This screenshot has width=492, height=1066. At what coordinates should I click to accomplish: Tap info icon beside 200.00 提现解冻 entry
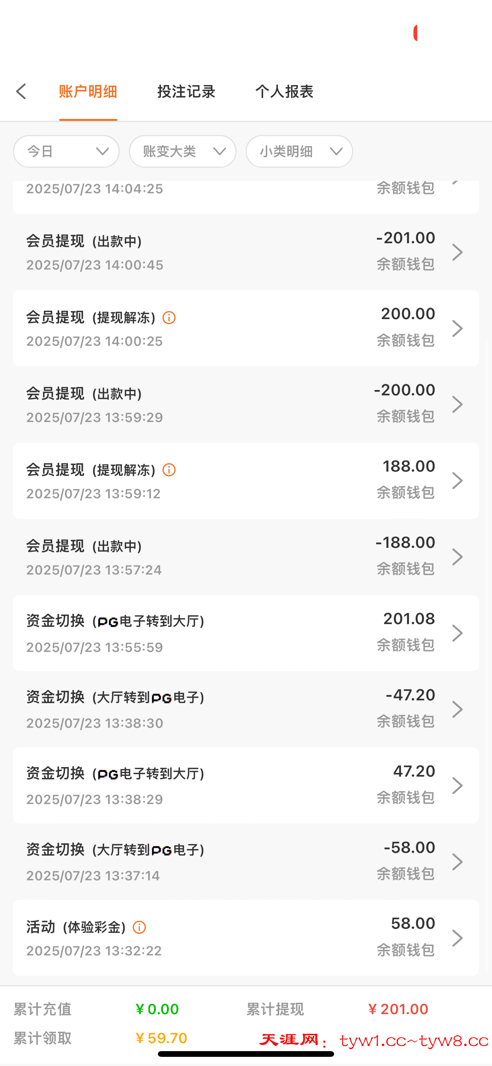[169, 318]
